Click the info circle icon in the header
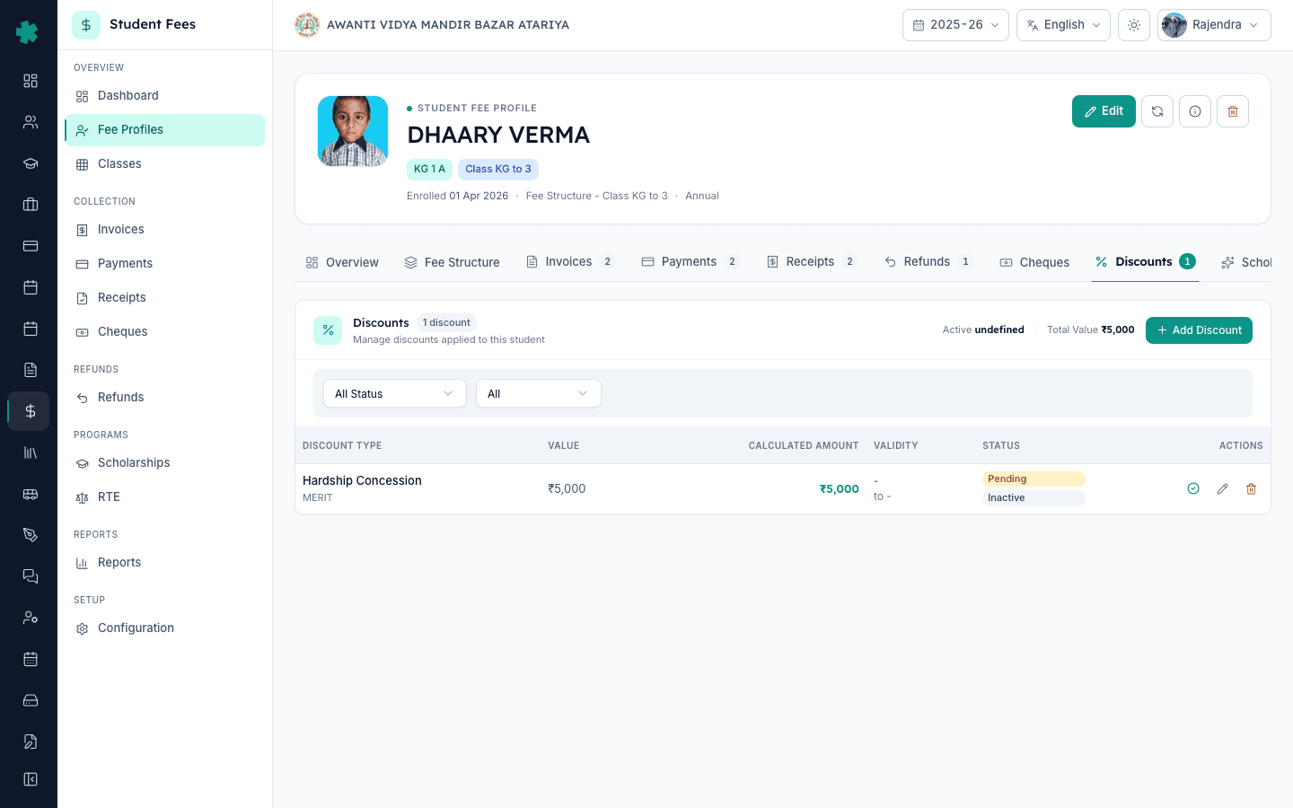Viewport: 1293px width, 808px height. click(x=1195, y=111)
